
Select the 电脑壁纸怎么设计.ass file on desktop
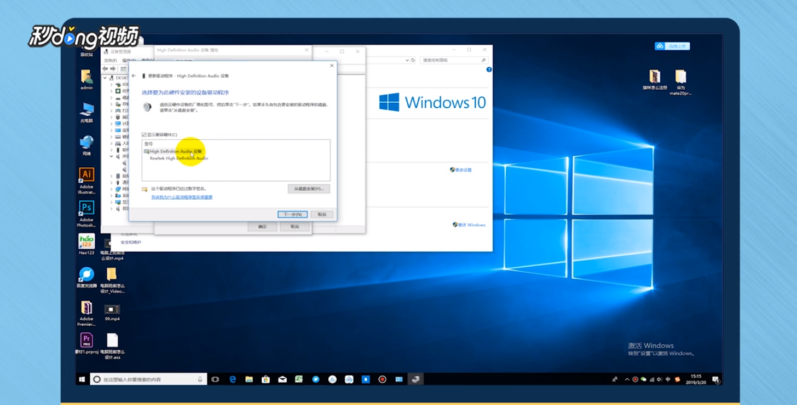point(112,346)
